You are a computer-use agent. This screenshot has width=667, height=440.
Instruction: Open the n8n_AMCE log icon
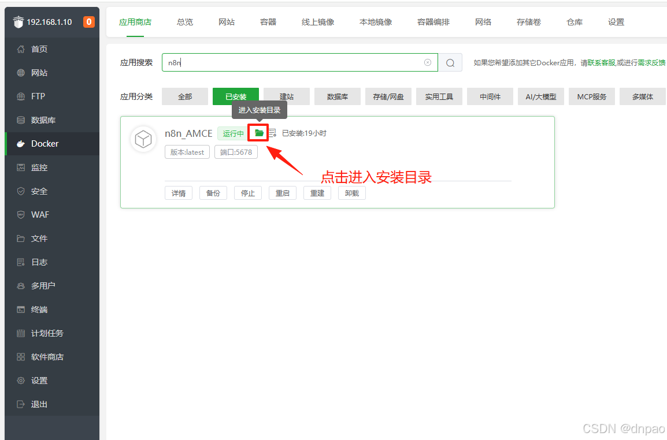273,133
